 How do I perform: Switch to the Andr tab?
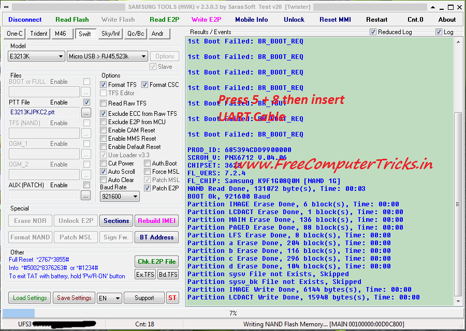point(159,34)
